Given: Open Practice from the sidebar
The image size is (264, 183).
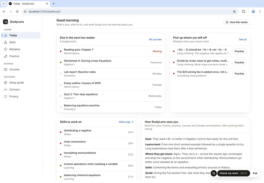Looking at the screenshot, I should (x=21, y=56).
